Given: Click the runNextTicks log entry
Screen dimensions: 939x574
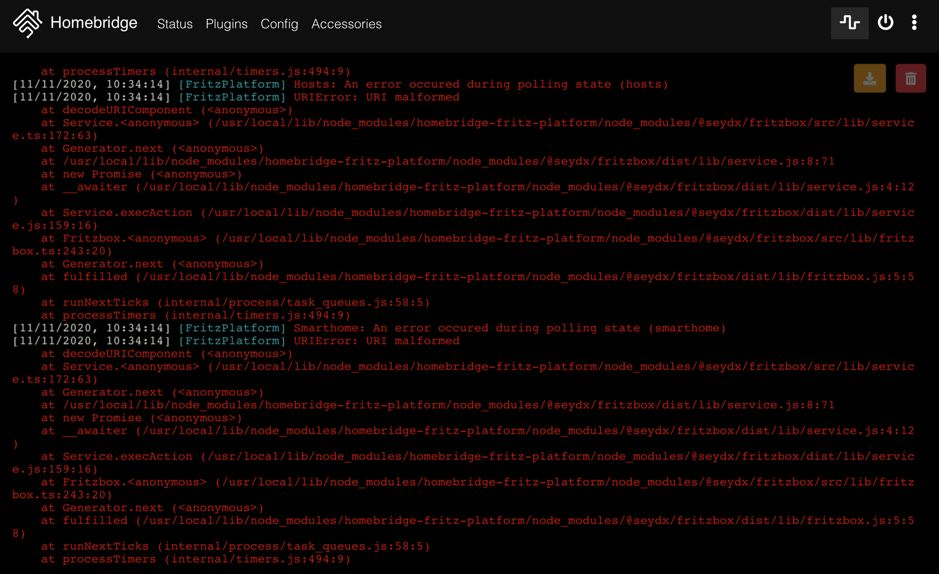Looking at the screenshot, I should (235, 302).
